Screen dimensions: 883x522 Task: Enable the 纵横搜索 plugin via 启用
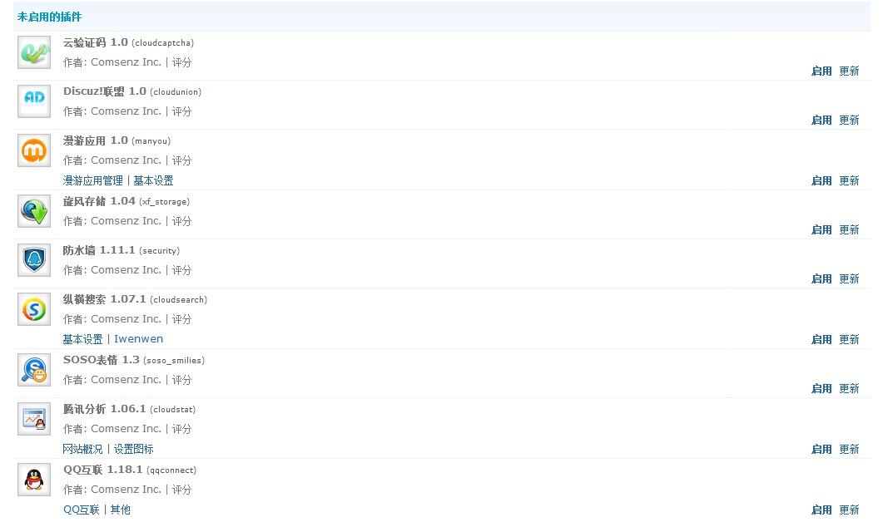pyautogui.click(x=821, y=339)
